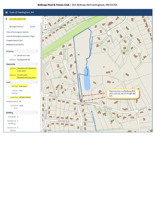This screenshot has width=155, height=201.
Task: Open Google Directions
Action: click(16, 27)
